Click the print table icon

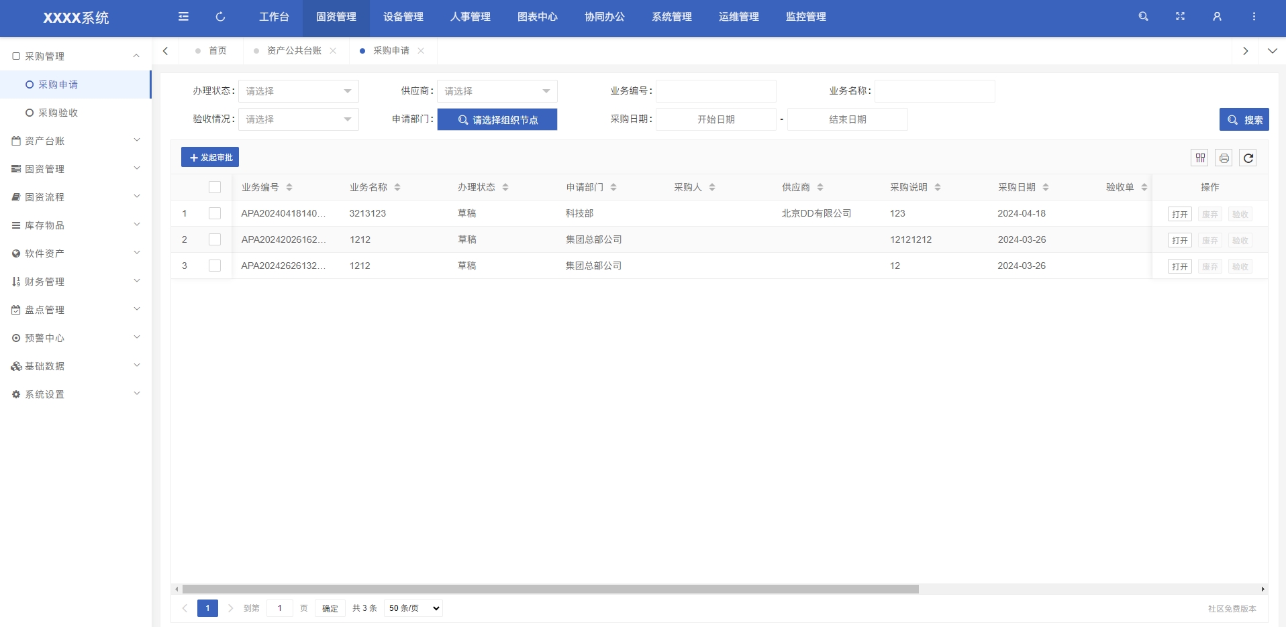(1224, 158)
